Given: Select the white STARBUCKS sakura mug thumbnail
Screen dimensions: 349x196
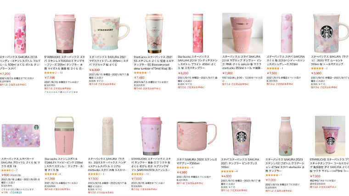Looking at the screenshot, I should coord(109,33).
